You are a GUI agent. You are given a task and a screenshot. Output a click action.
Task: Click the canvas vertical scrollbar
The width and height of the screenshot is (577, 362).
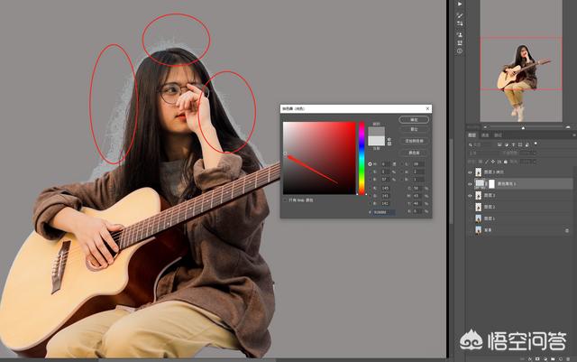tap(450, 181)
